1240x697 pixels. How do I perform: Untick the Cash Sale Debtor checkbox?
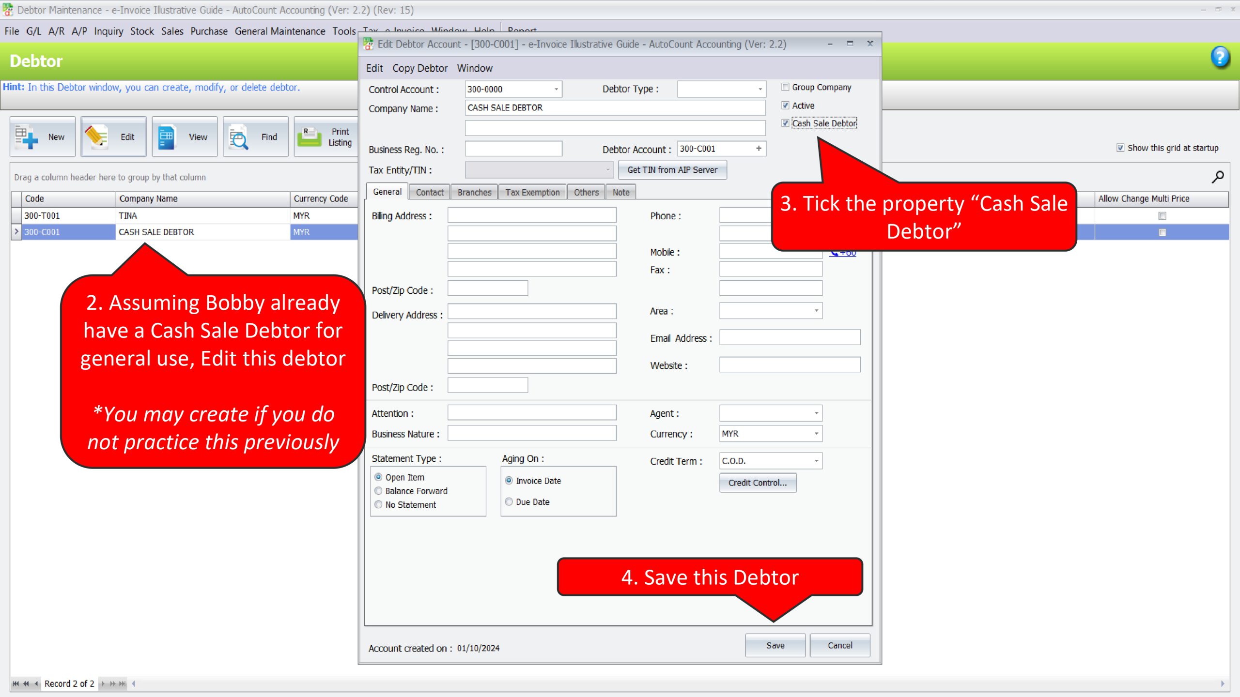[785, 123]
